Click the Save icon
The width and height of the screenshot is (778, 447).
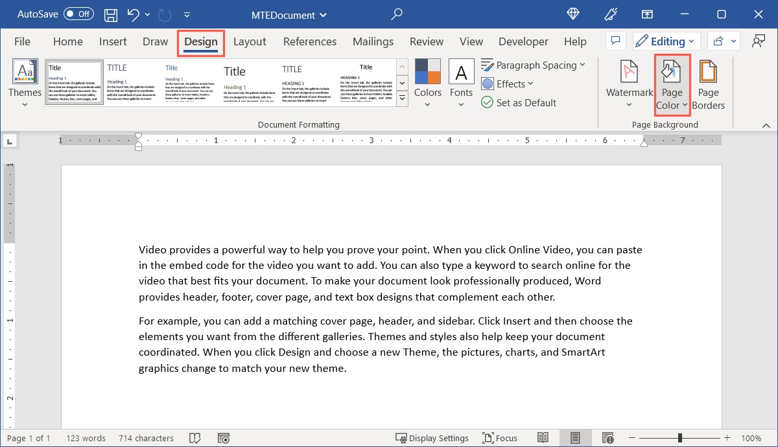[110, 14]
